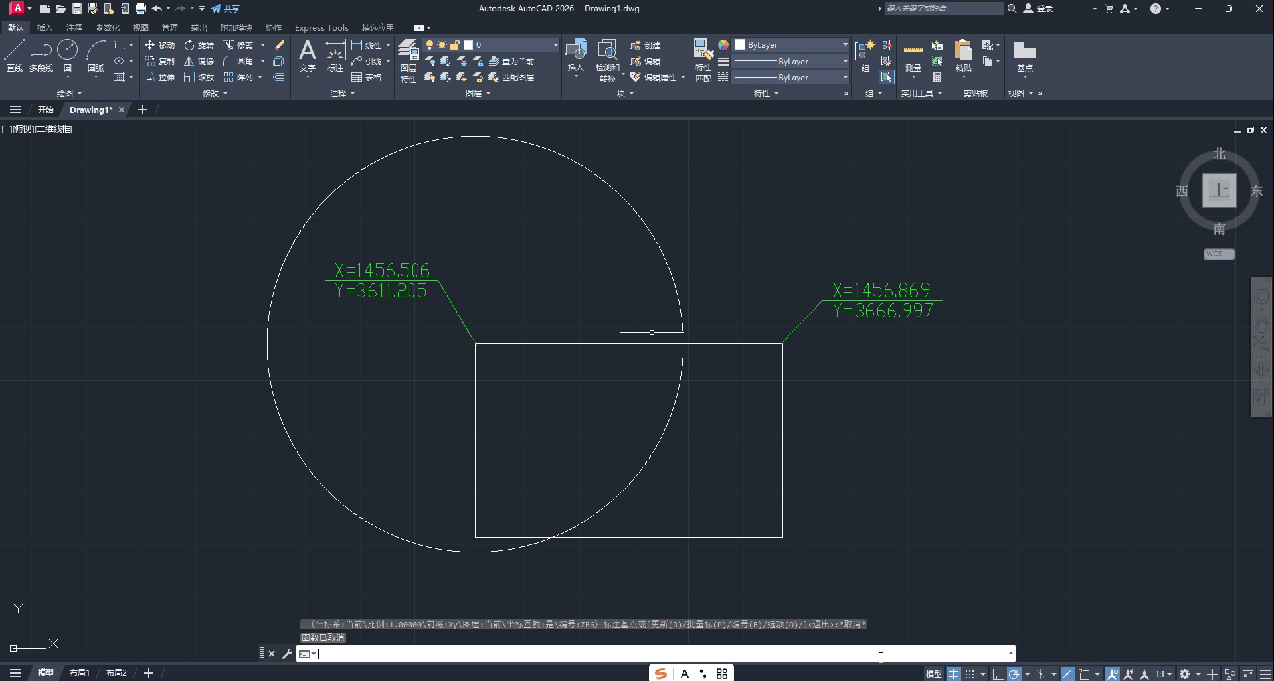Toggle the drawing grid display in status bar
The height and width of the screenshot is (681, 1274).
tap(954, 674)
